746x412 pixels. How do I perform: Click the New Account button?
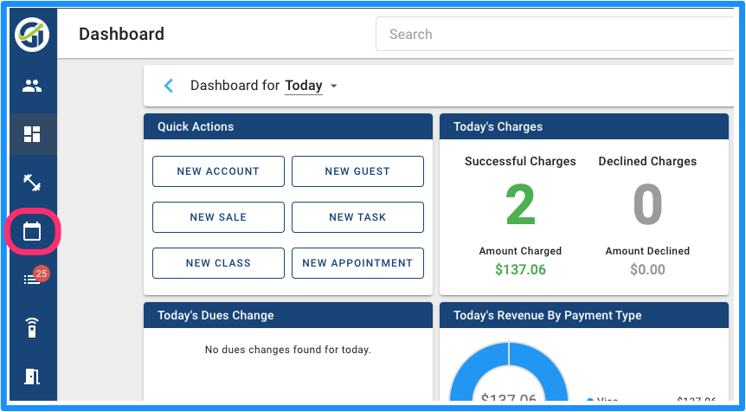click(218, 171)
